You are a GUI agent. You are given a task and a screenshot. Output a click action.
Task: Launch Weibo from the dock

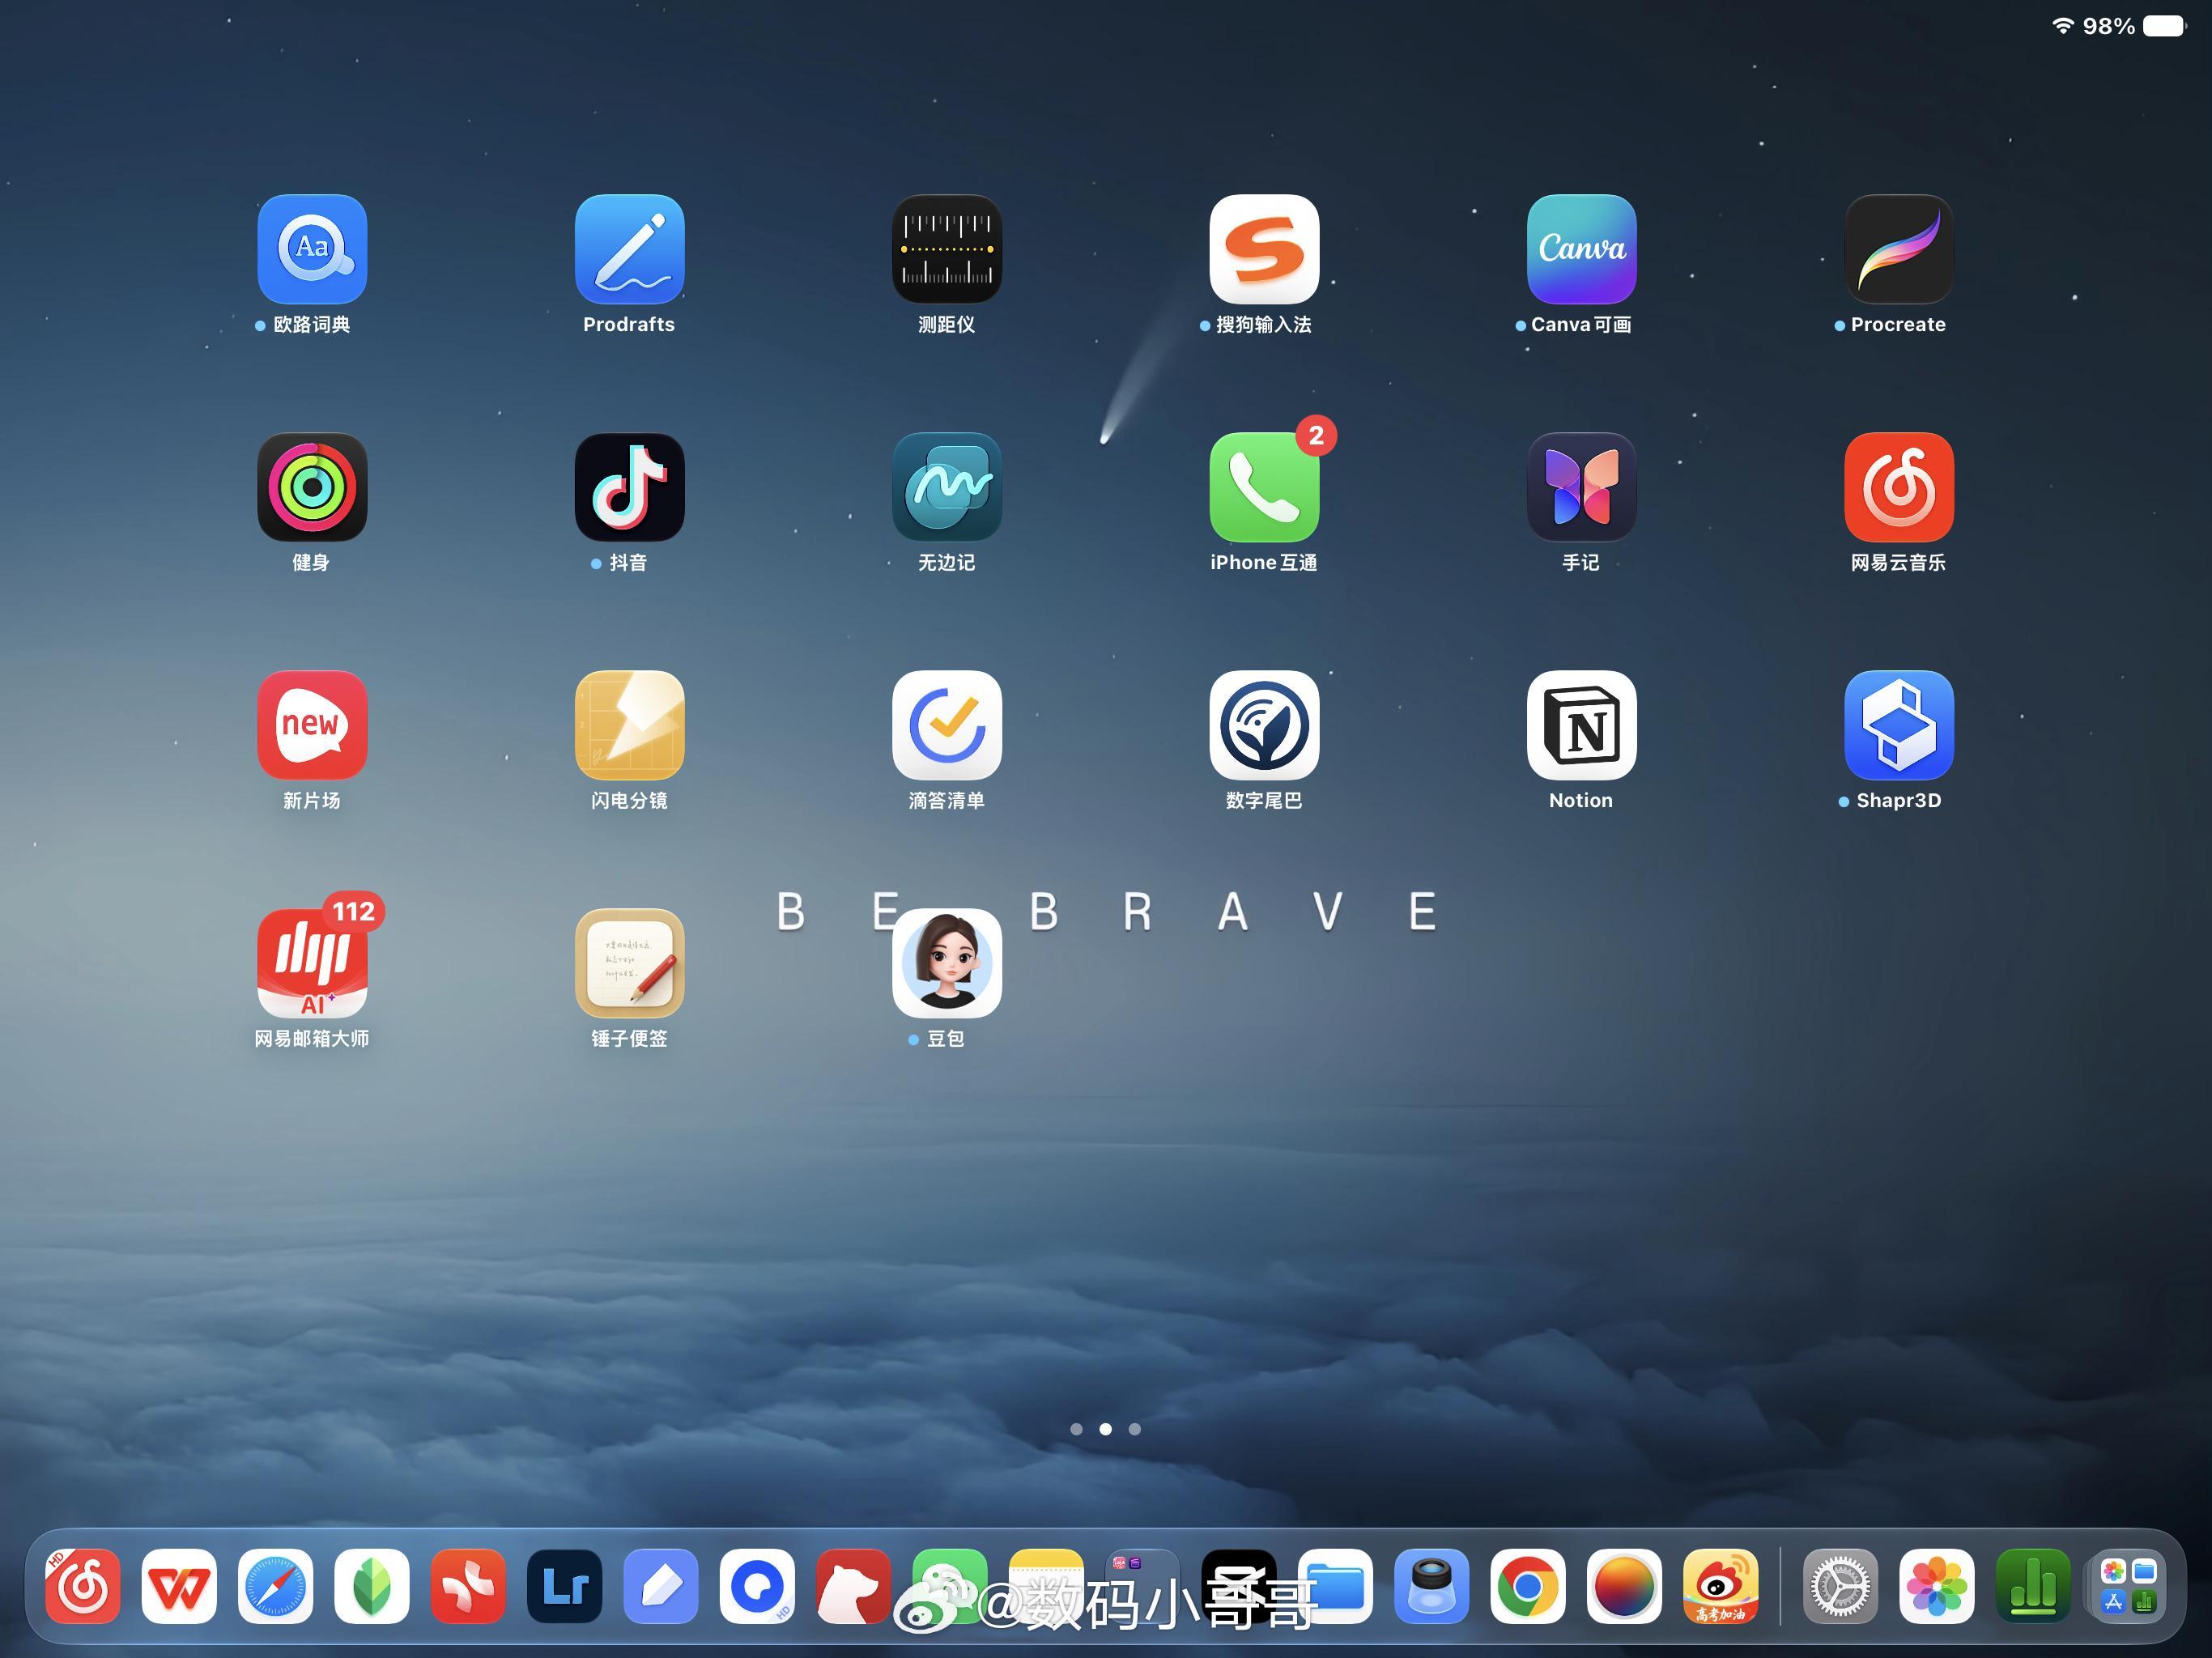[1721, 1586]
